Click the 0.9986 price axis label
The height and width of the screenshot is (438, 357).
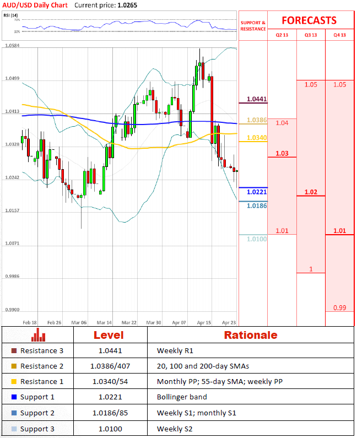pos(12,277)
